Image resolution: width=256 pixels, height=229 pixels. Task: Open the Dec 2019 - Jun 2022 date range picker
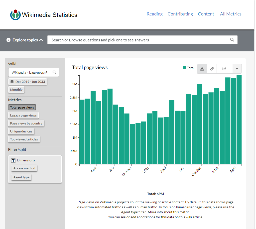(28, 82)
